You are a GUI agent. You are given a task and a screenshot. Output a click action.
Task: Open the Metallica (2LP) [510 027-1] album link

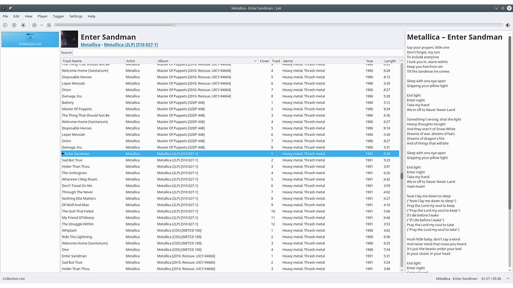click(x=131, y=45)
